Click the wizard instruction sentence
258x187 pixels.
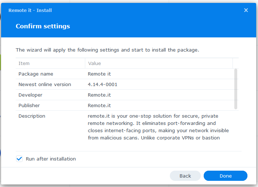[107, 50]
